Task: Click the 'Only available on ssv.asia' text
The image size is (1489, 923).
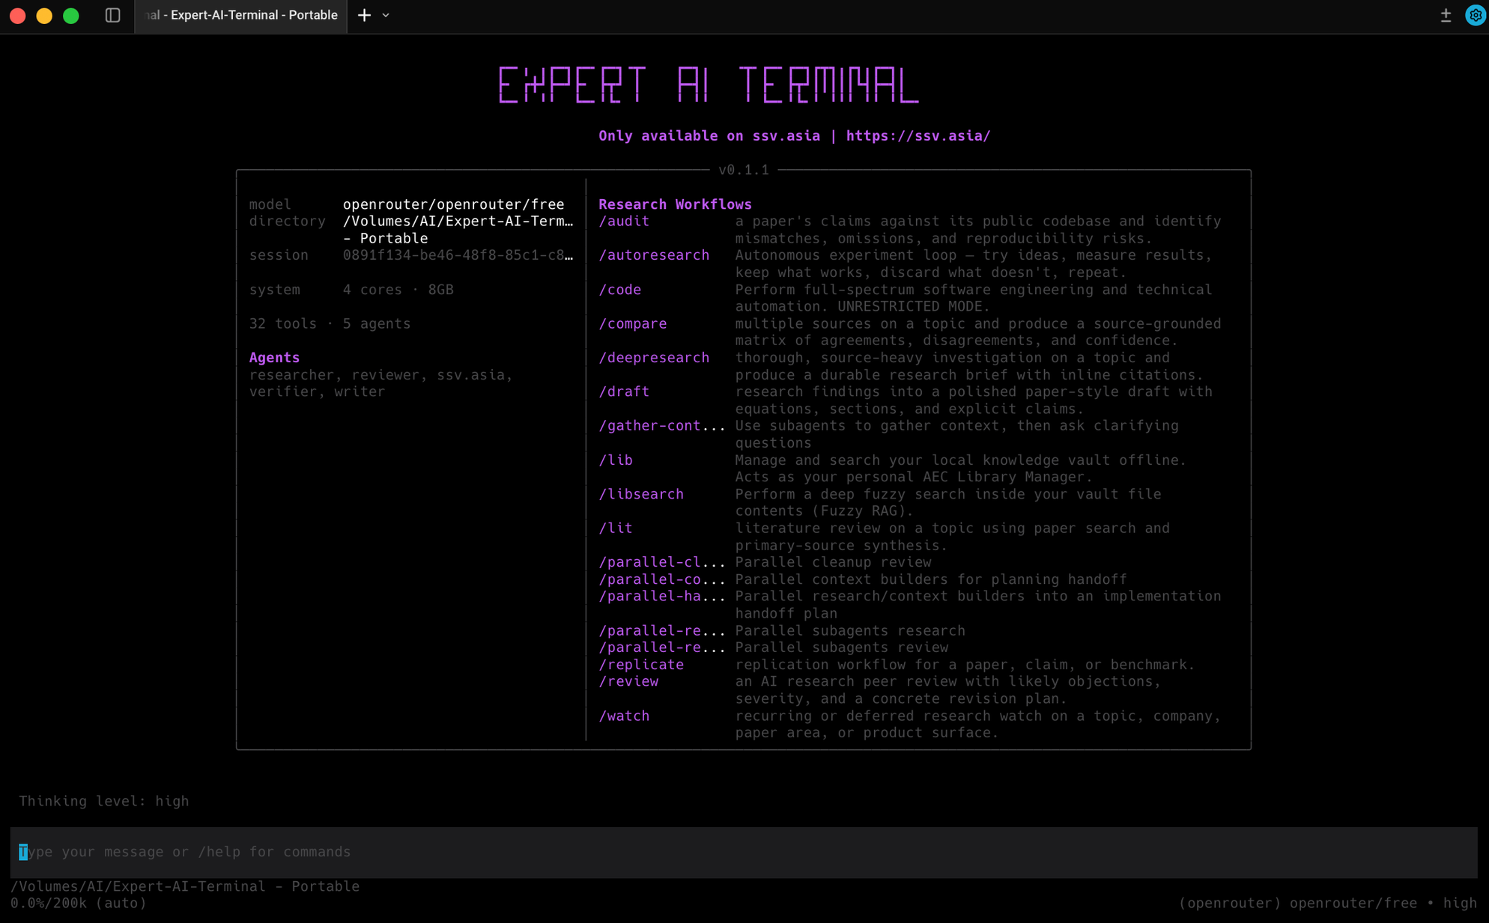Action: (x=709, y=136)
